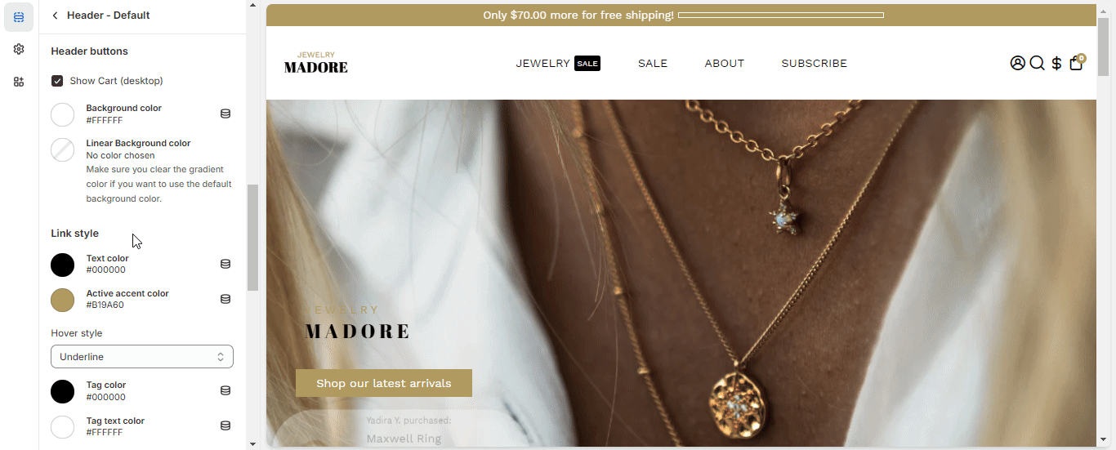Open the Hover style Underline dropdown

[x=142, y=357]
